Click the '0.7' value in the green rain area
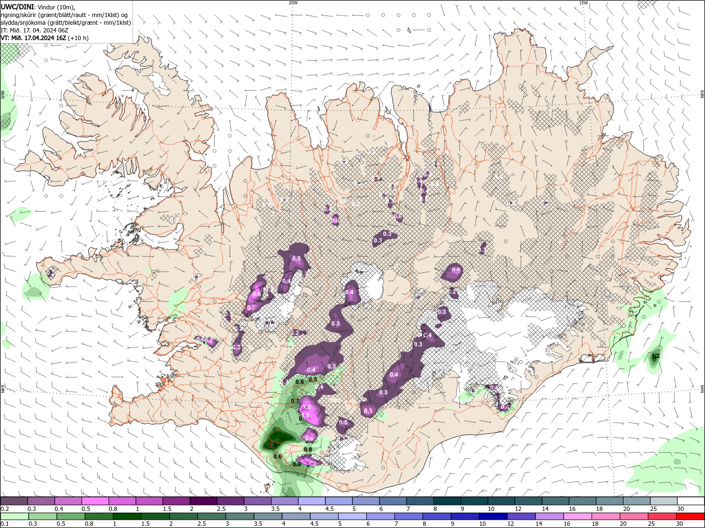Viewport: 705px width, 528px height. [x=295, y=401]
